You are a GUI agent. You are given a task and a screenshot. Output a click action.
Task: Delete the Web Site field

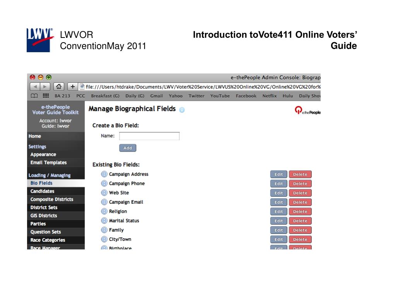click(x=300, y=193)
